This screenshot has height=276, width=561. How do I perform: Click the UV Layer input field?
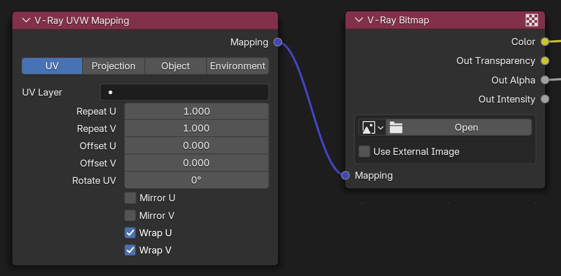pos(185,92)
